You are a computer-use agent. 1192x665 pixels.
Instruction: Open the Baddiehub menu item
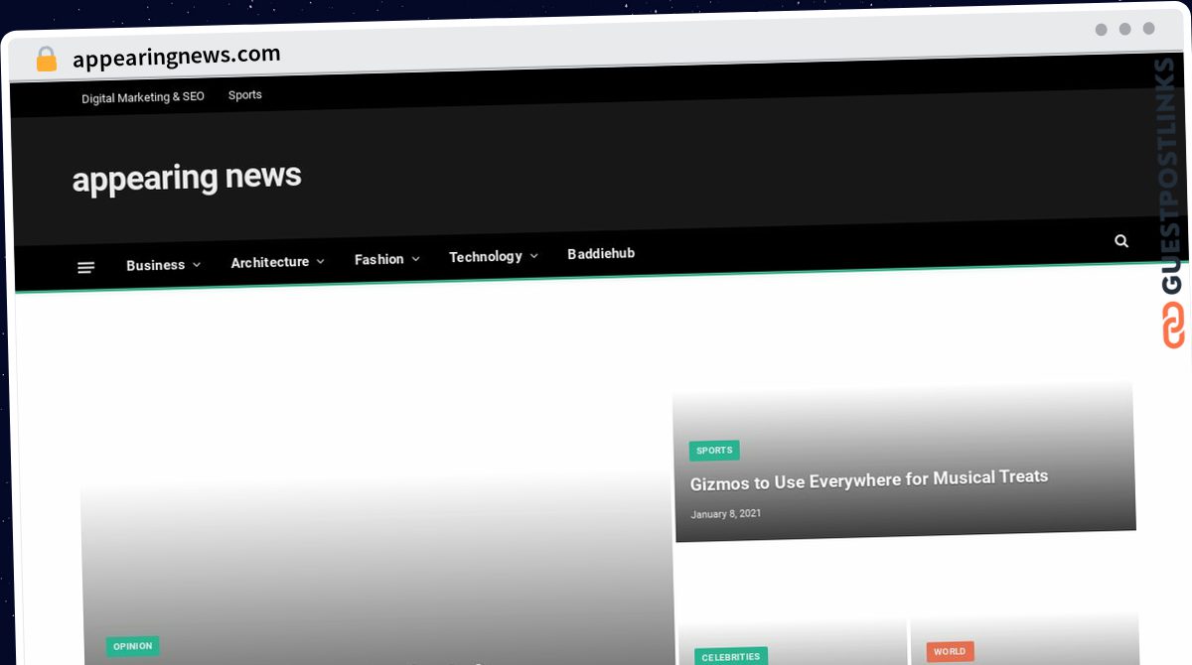(x=601, y=254)
